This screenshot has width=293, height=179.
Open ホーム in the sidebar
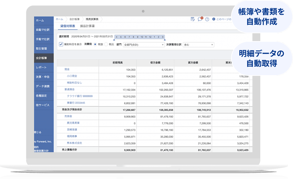tap(44, 20)
